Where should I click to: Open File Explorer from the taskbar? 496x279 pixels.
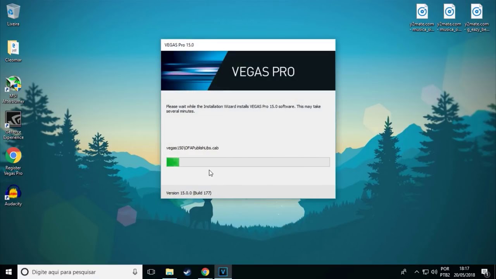pos(169,272)
